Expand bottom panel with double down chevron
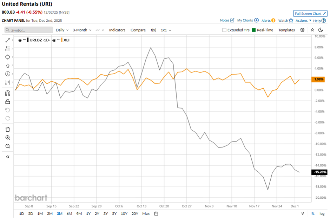Screen dimensions: 330x219 click(303, 213)
